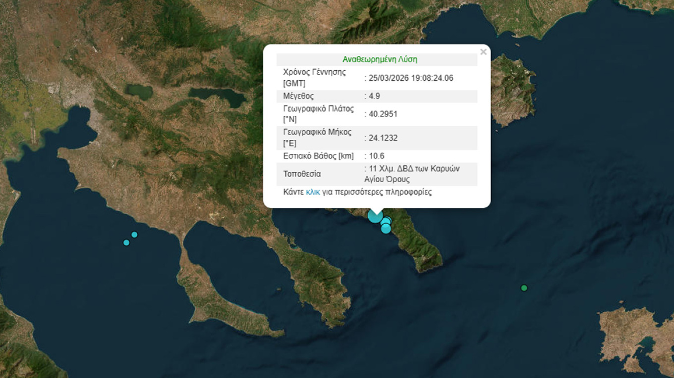Click the upper small earthquake dot near Kassandra gulf
674x378 pixels.
pos(134,235)
